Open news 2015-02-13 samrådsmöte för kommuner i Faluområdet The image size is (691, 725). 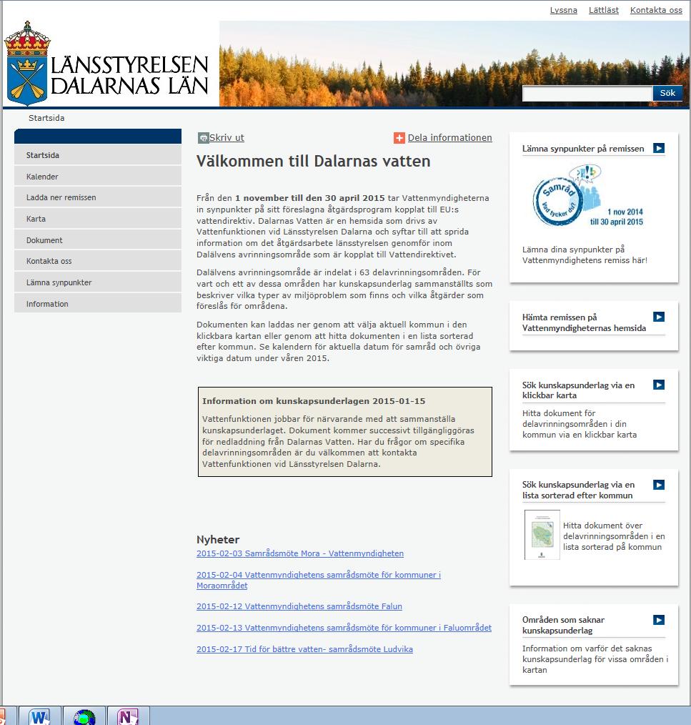pos(344,628)
